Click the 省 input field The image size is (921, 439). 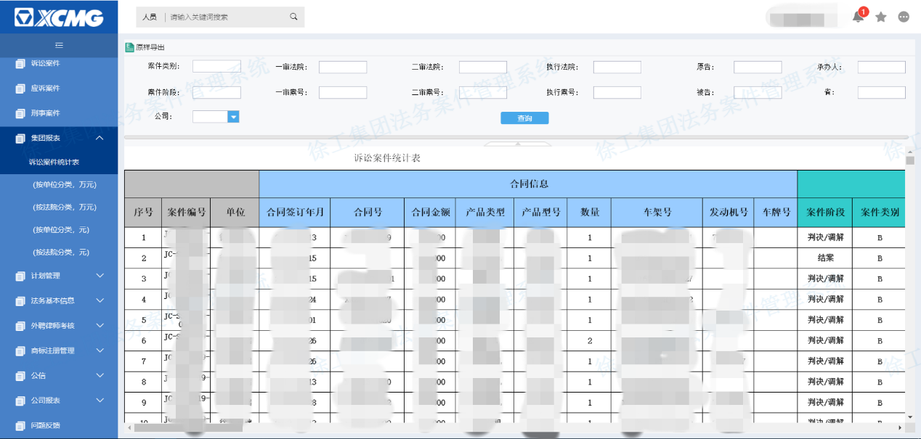pos(882,92)
